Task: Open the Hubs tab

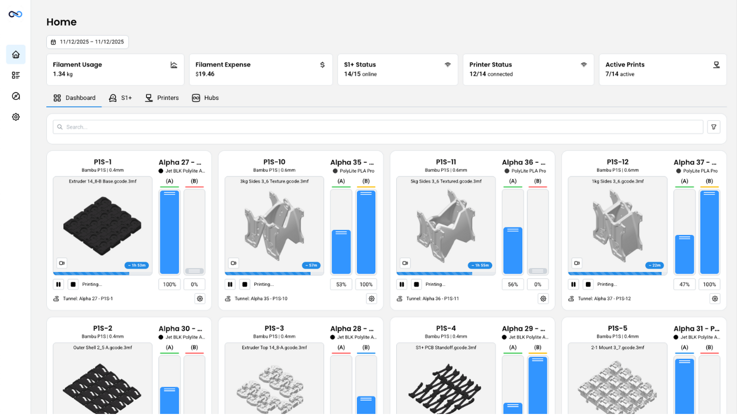Action: tap(205, 98)
